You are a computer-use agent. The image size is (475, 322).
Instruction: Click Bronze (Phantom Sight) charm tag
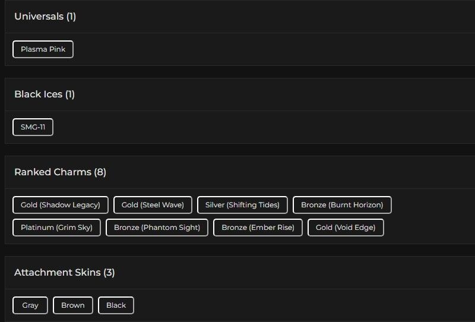(157, 228)
